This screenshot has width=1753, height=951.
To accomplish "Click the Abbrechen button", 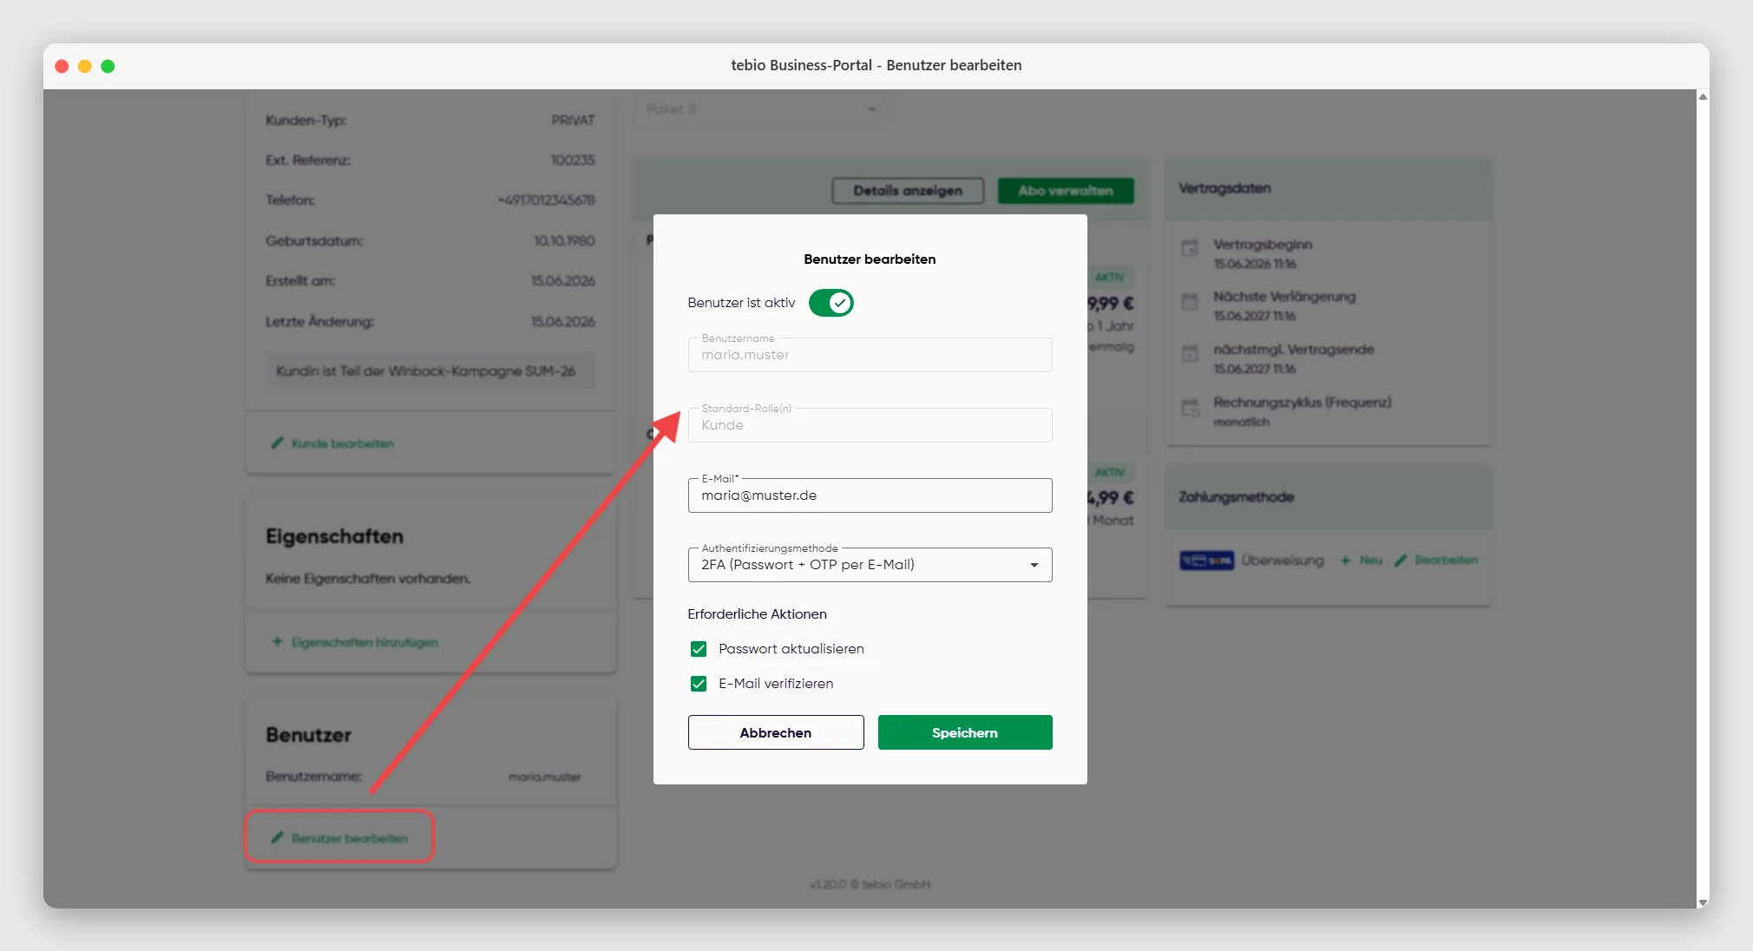I will (776, 732).
